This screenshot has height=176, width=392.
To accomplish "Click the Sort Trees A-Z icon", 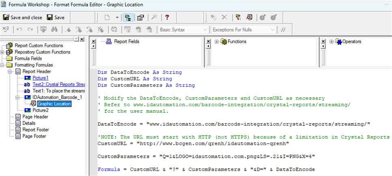I will click(114, 29).
